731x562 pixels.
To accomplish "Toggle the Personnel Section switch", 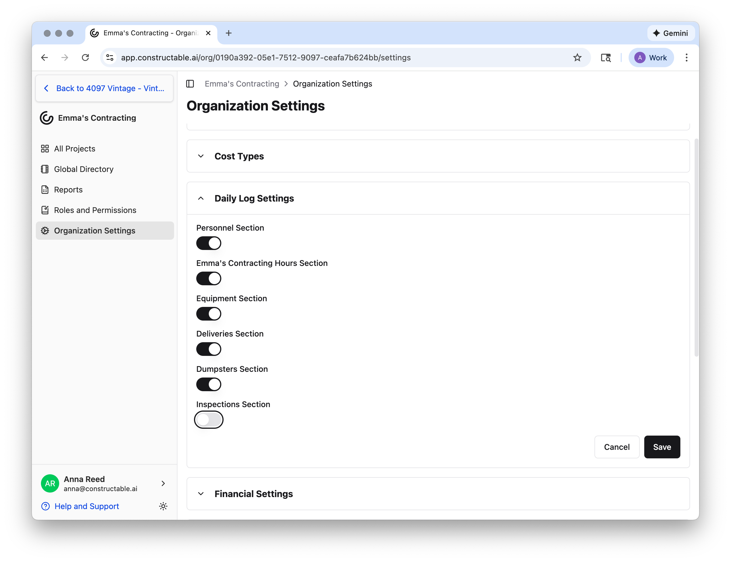I will [x=208, y=243].
